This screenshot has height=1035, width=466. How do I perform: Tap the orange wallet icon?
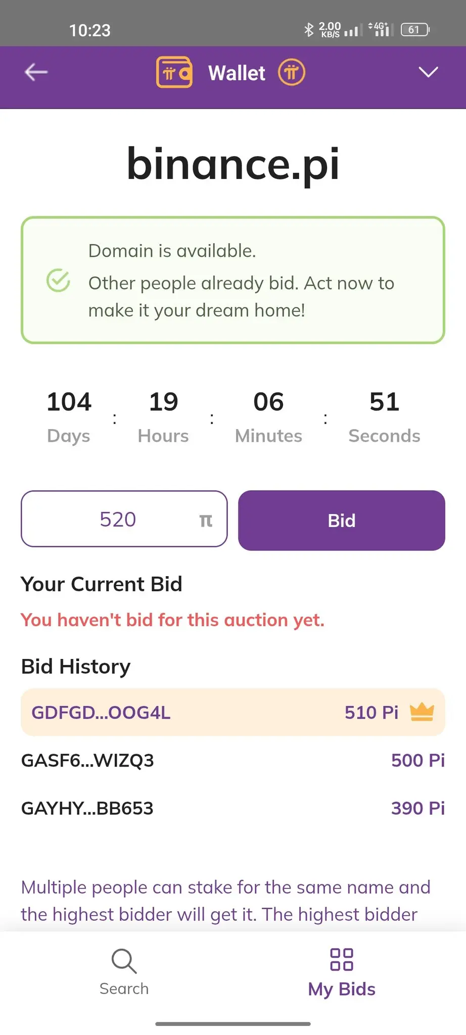174,72
